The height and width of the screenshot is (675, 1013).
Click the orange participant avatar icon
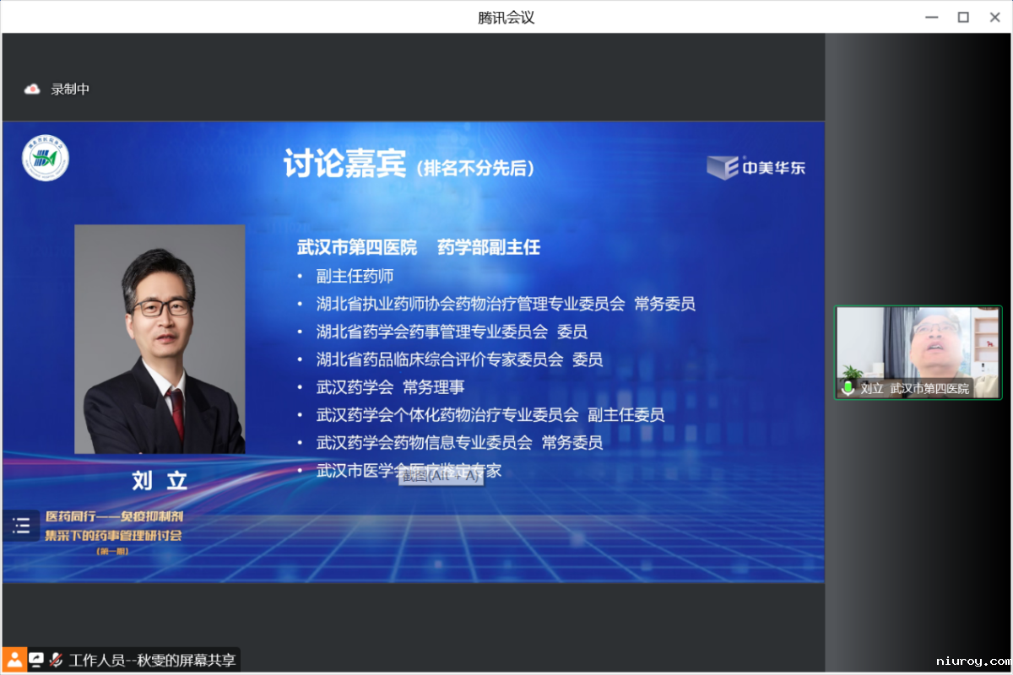click(14, 660)
